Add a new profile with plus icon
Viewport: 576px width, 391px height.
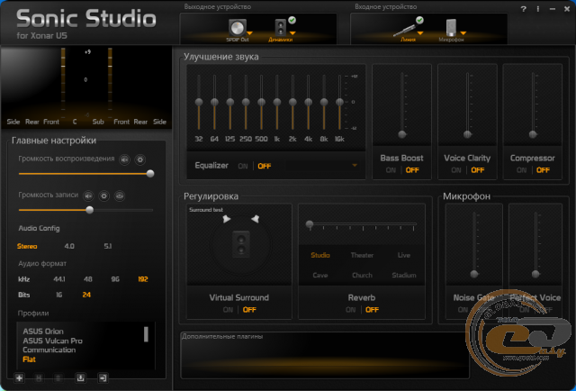20,377
